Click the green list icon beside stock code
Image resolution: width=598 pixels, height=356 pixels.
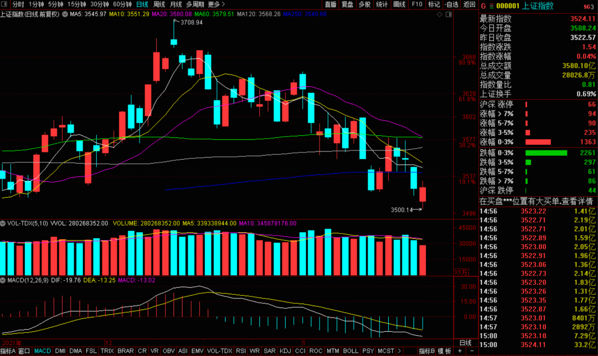(491, 6)
